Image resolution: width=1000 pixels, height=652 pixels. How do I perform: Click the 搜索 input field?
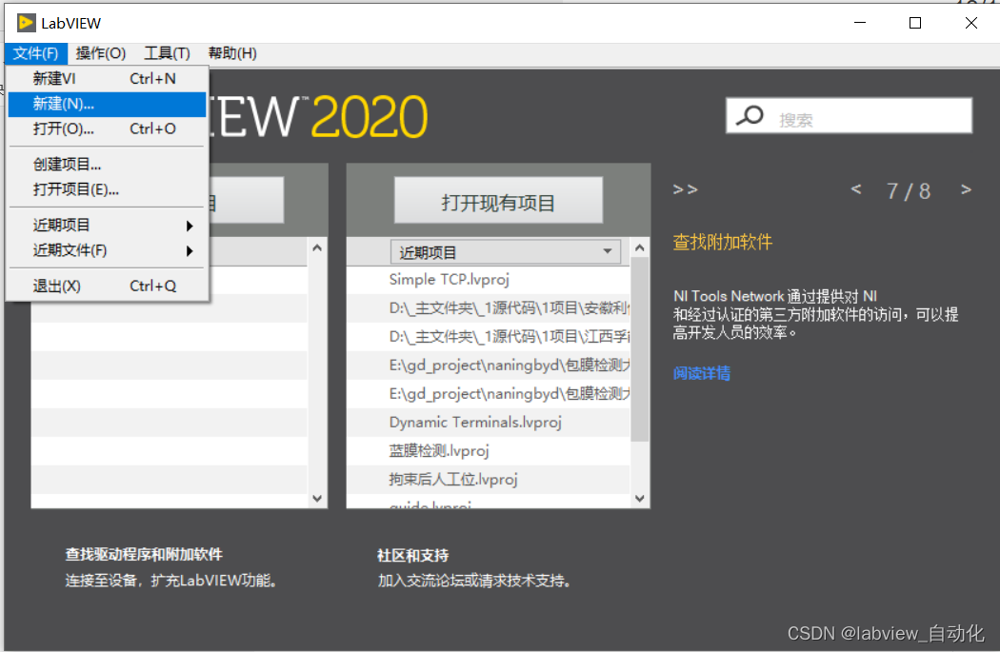click(x=849, y=115)
